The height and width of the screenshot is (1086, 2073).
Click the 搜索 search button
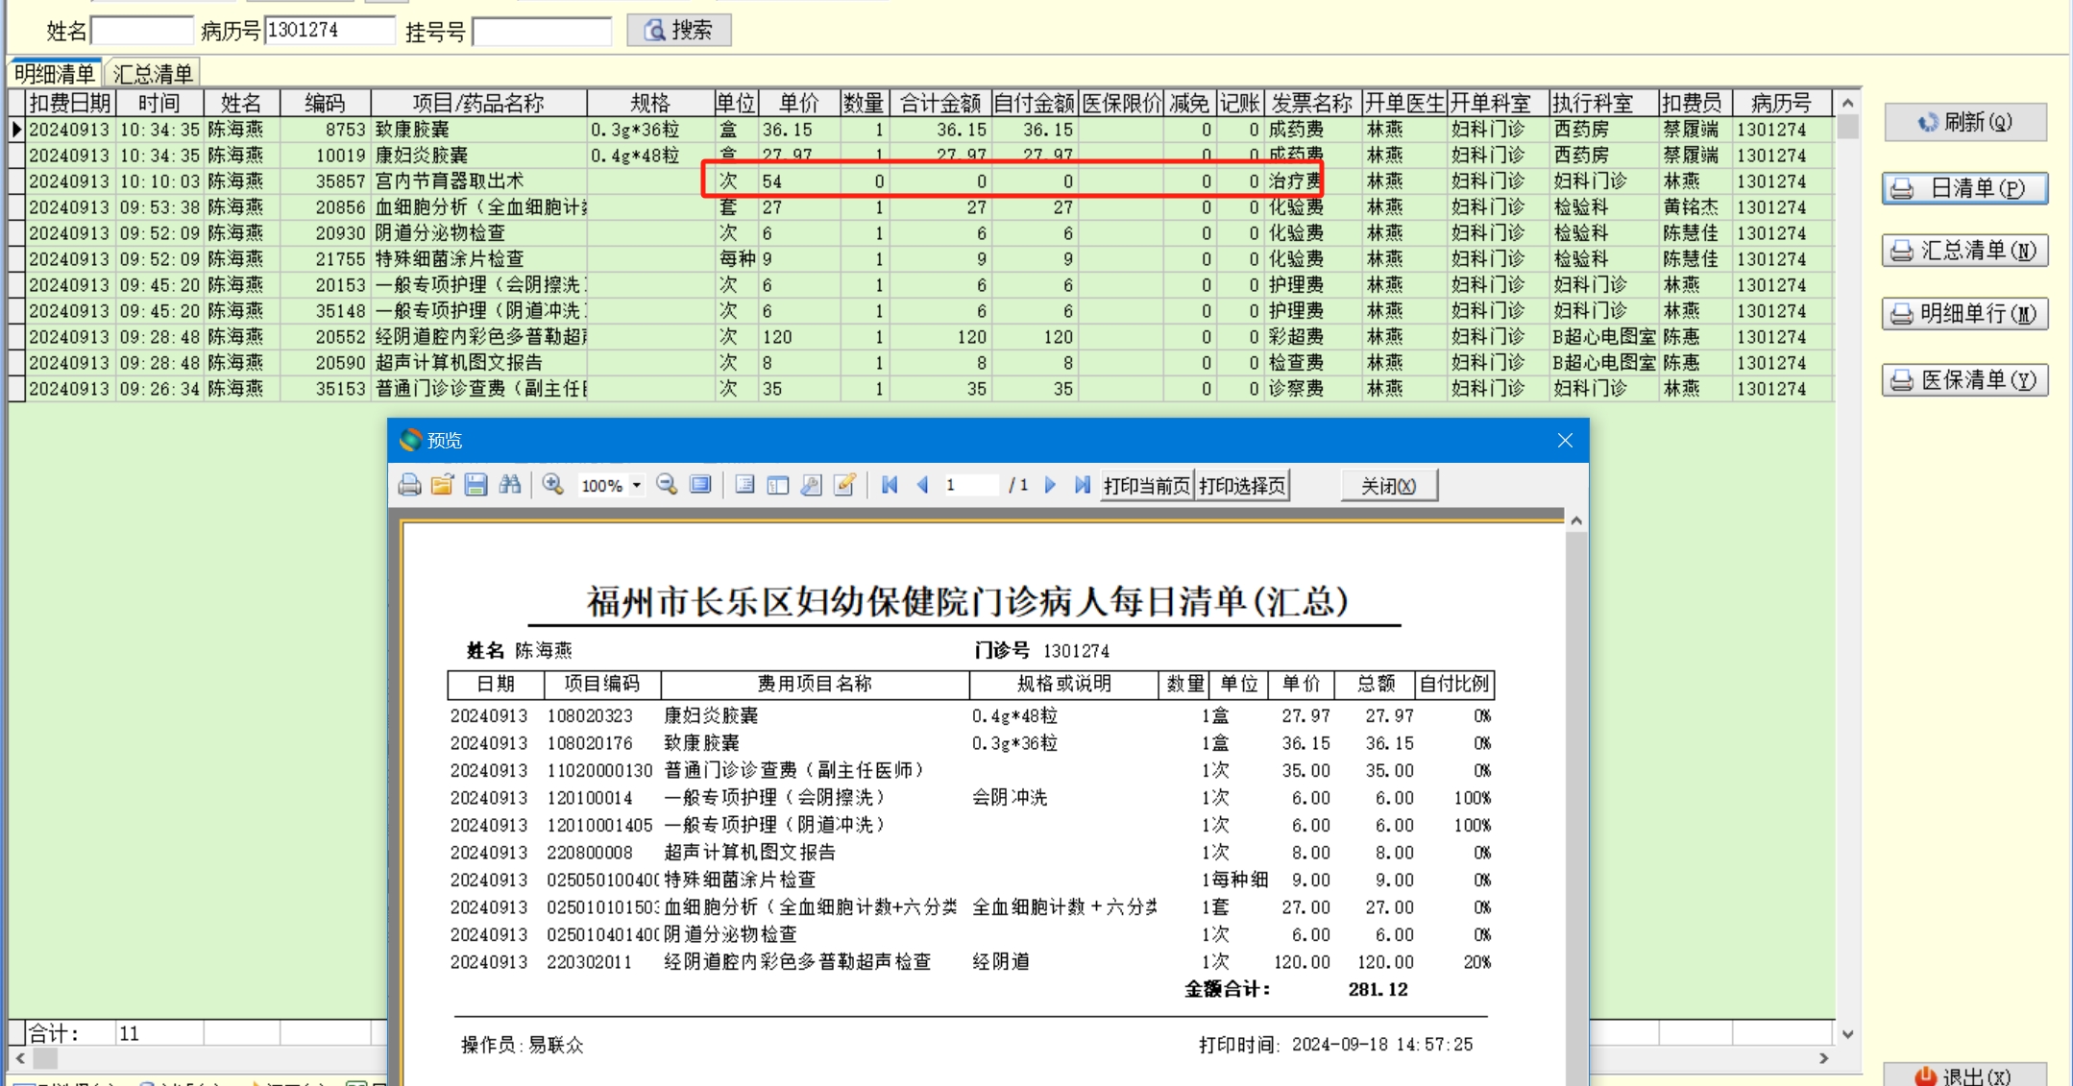click(x=679, y=30)
